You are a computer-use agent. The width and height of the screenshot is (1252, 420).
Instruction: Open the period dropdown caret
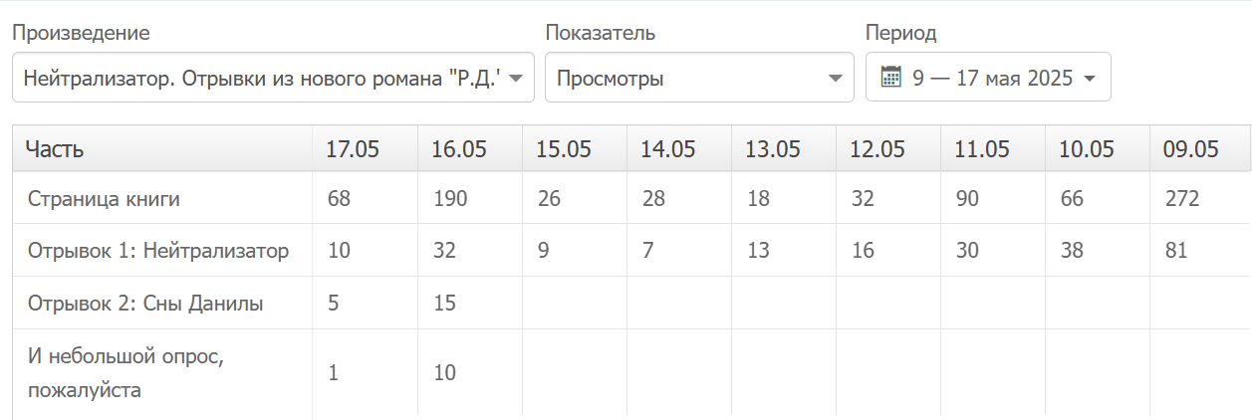tap(1090, 79)
